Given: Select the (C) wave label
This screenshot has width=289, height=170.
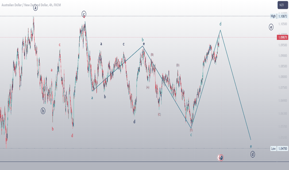Looking at the screenshot, I should [x=159, y=114].
